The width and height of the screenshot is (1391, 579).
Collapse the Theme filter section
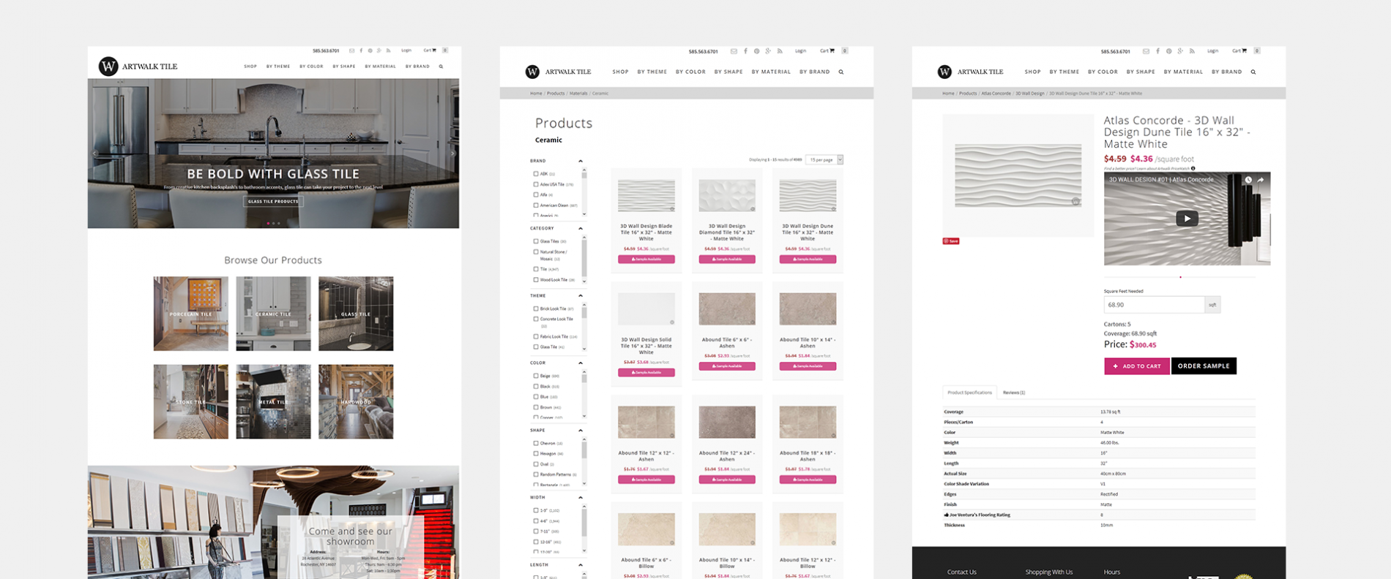pyautogui.click(x=581, y=295)
